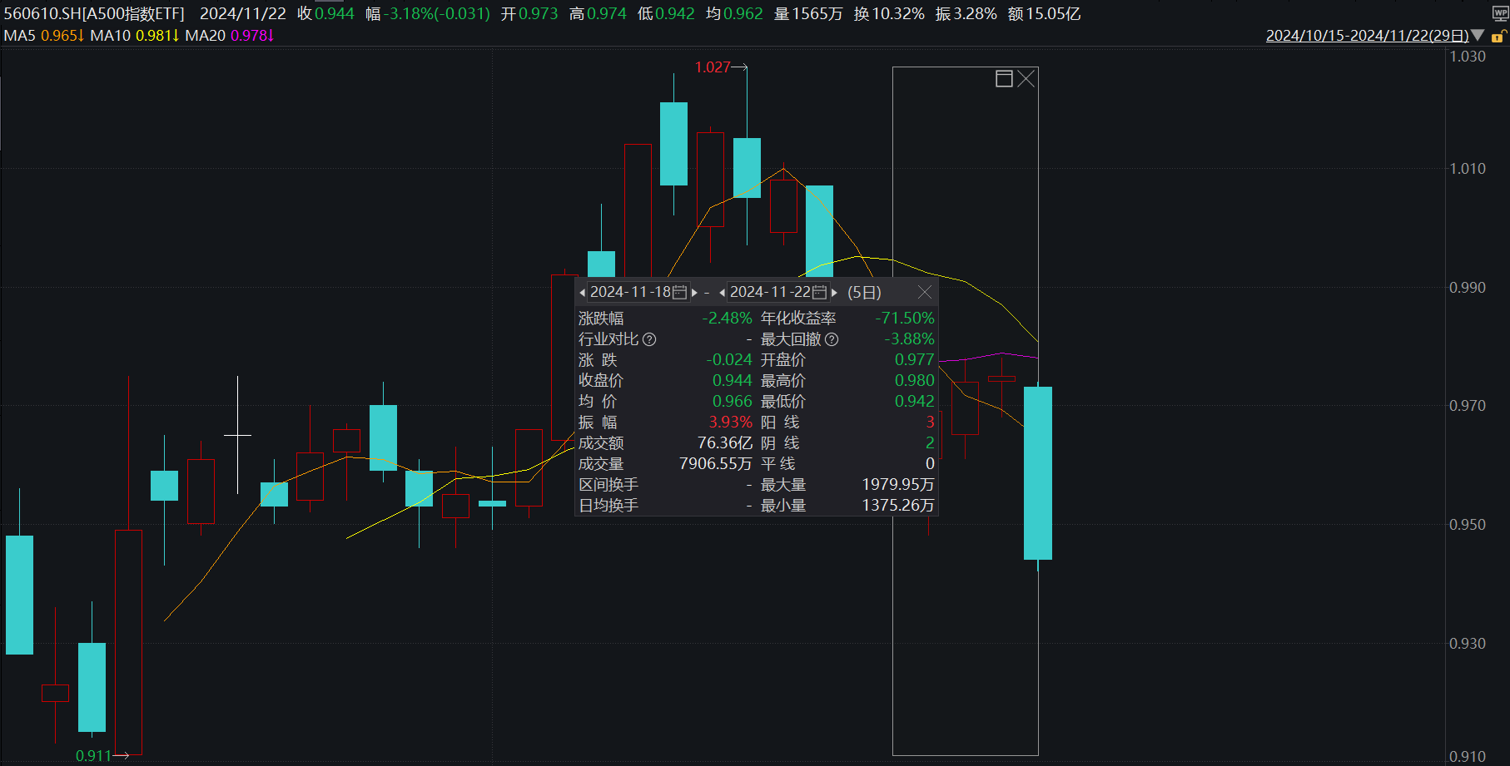Click the orange padlock lock icon
This screenshot has height=766, width=1510.
pos(1498,36)
